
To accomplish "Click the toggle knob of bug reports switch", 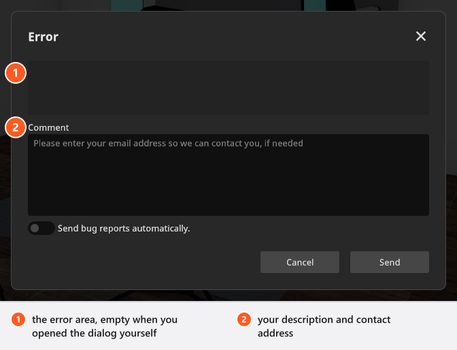I will pyautogui.click(x=35, y=228).
